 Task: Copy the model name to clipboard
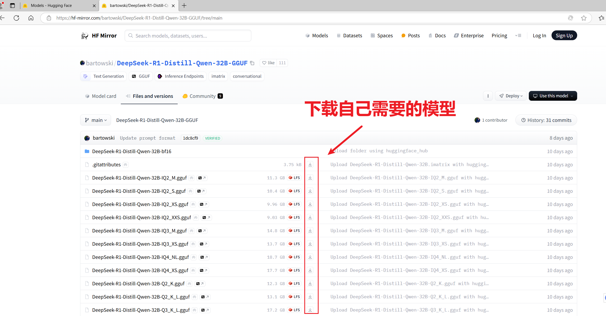(x=252, y=63)
